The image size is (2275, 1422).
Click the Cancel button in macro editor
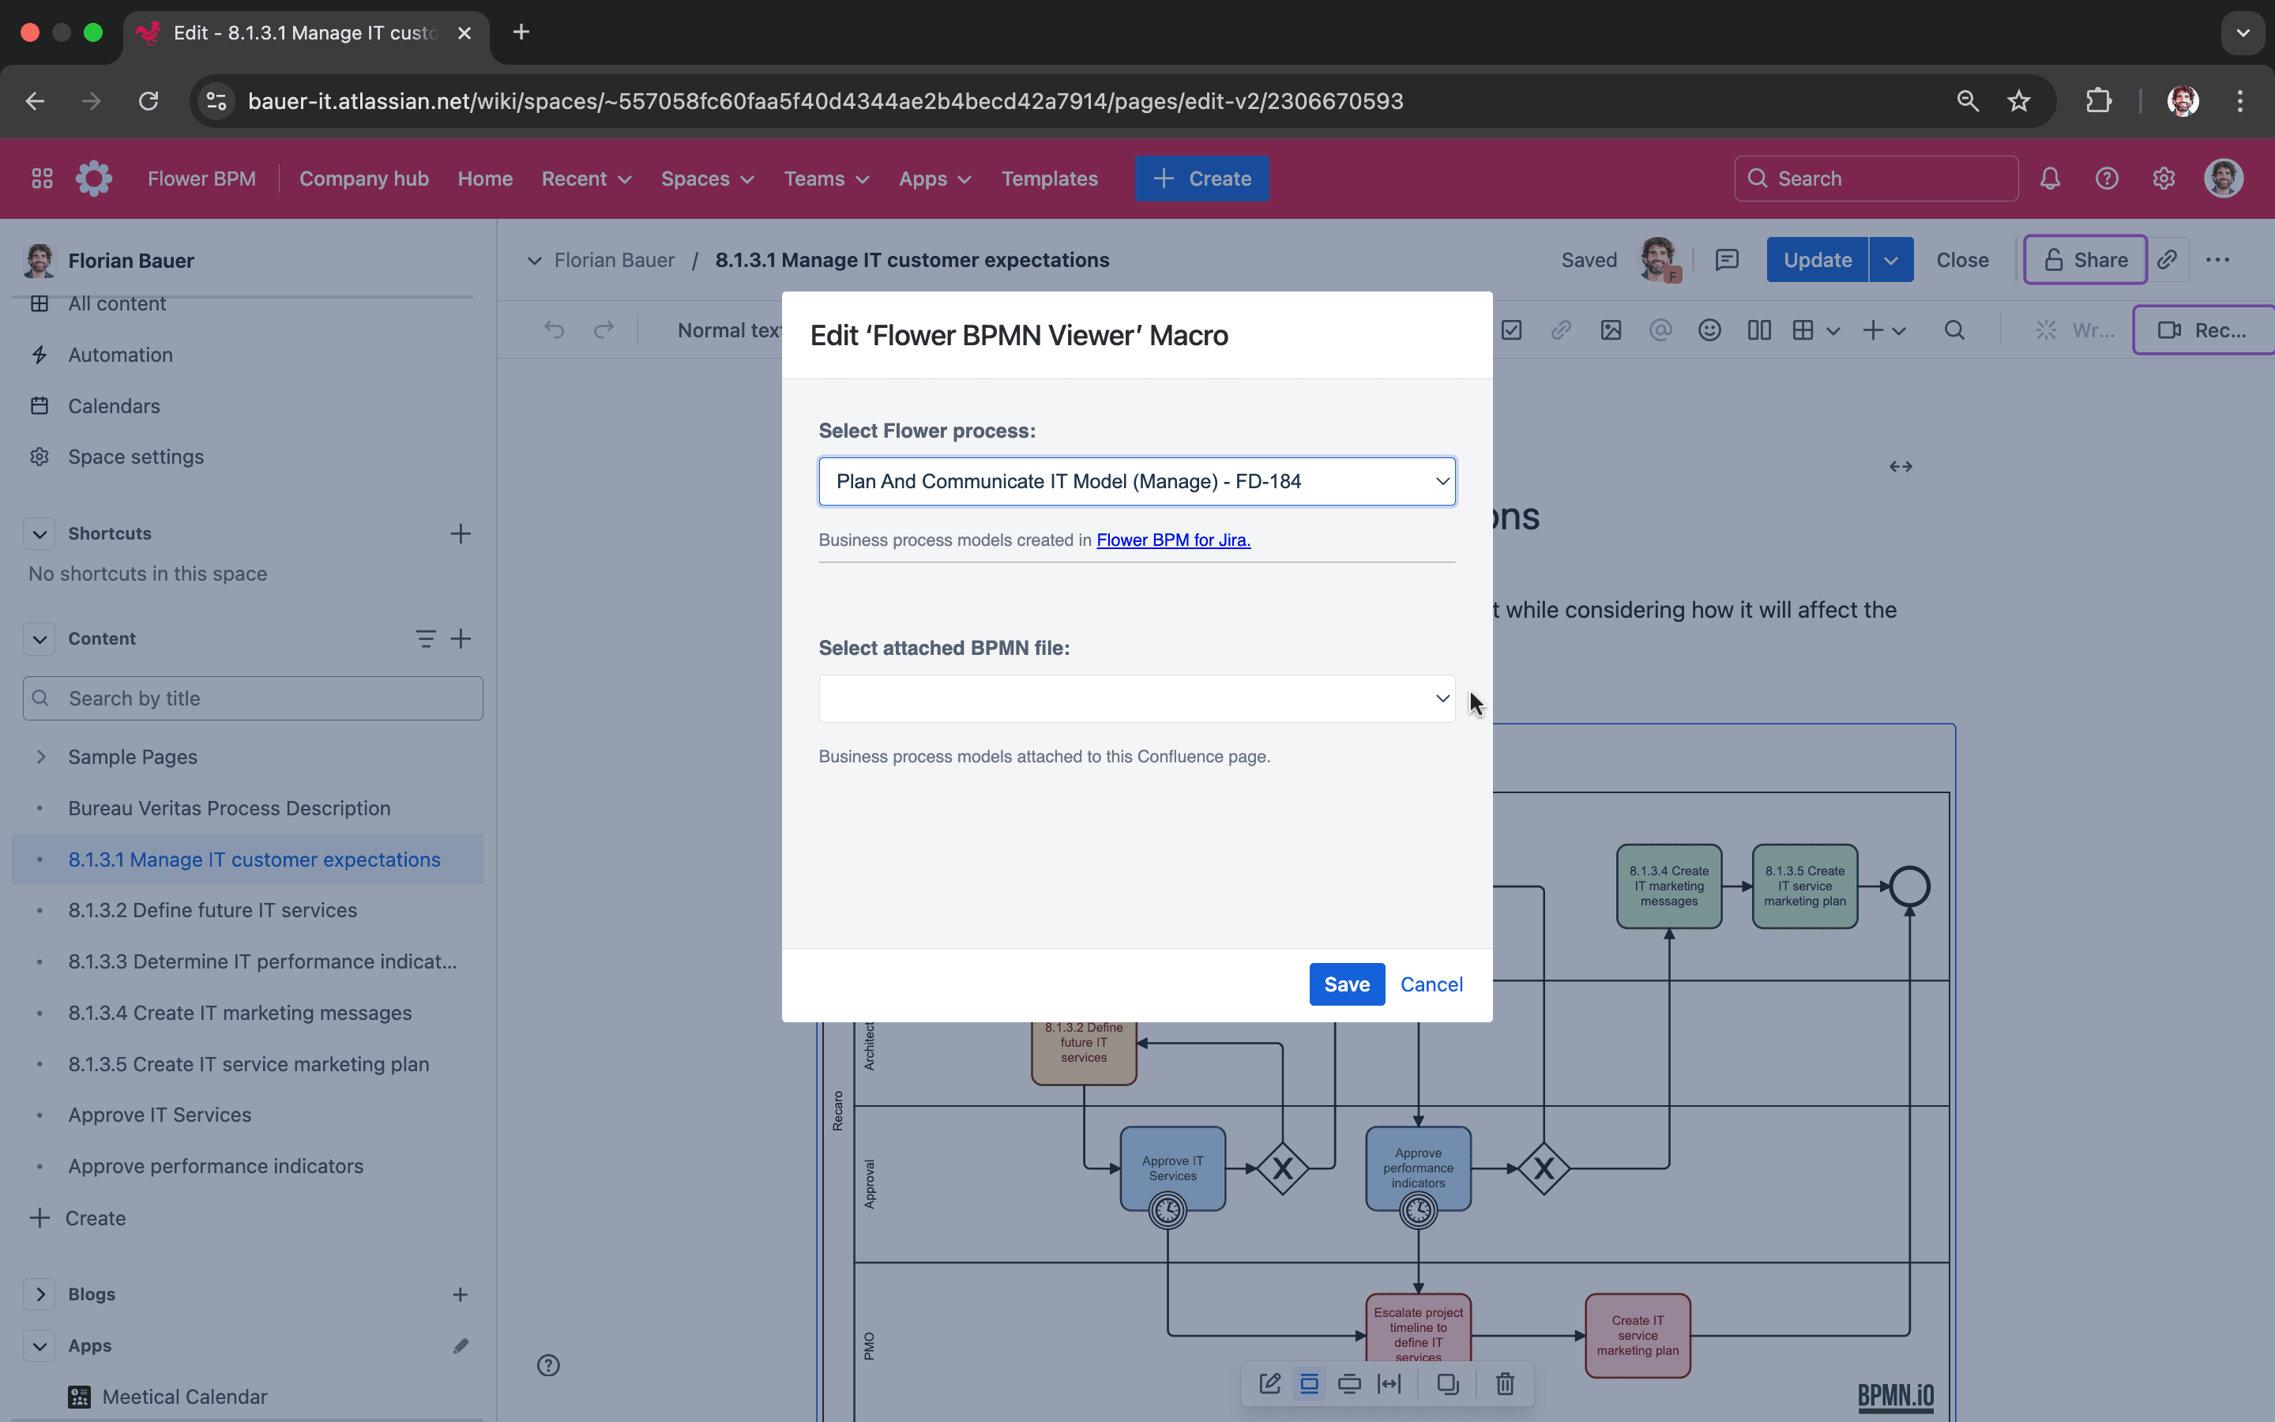1430,984
